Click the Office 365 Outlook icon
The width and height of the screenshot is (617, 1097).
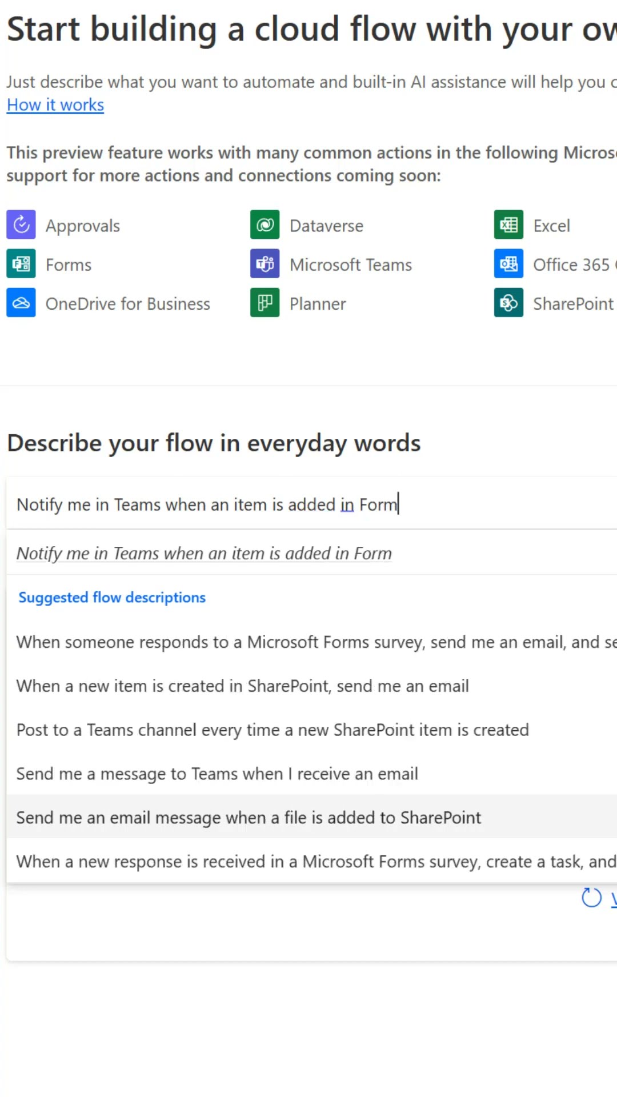[508, 263]
